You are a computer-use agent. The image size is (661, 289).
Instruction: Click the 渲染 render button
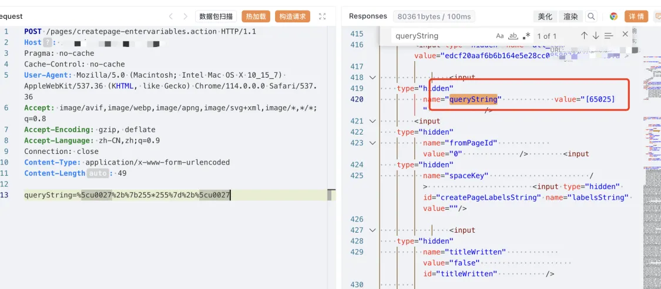tap(571, 16)
